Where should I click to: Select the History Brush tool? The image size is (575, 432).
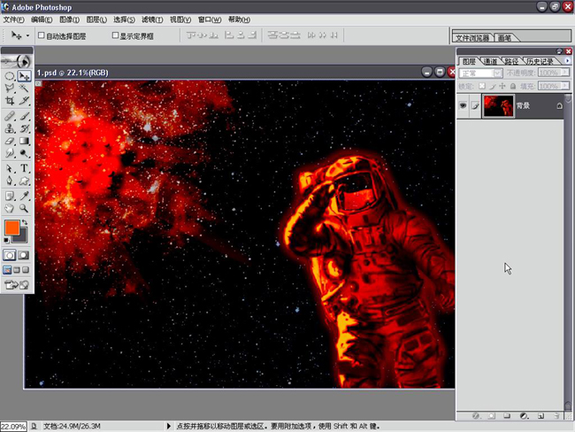coord(24,128)
